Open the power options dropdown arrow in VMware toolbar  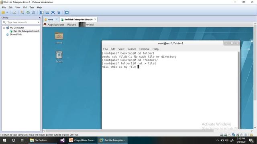tap(7, 12)
